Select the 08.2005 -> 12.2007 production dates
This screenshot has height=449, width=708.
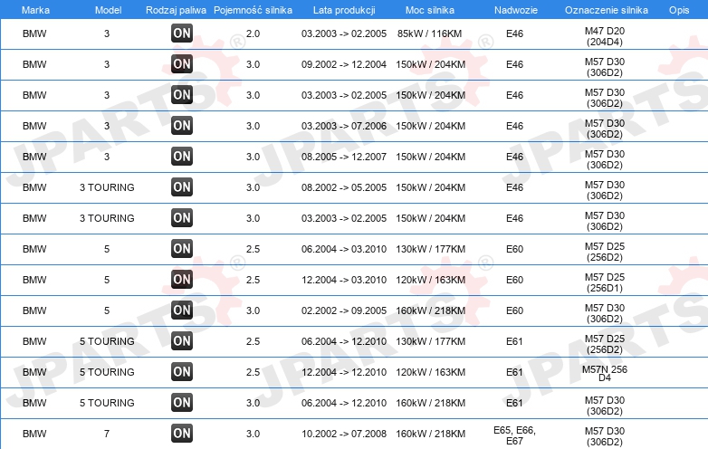click(344, 157)
